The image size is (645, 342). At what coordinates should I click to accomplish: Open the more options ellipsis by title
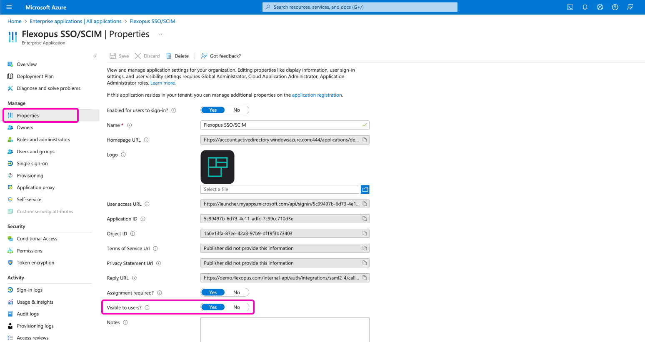(x=161, y=34)
